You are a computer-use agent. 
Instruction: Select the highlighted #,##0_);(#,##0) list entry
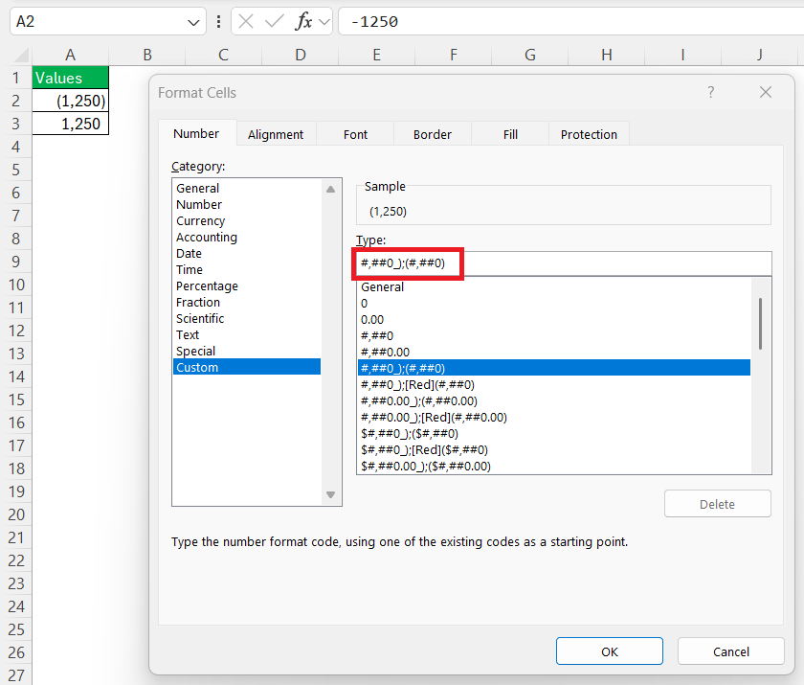[554, 369]
